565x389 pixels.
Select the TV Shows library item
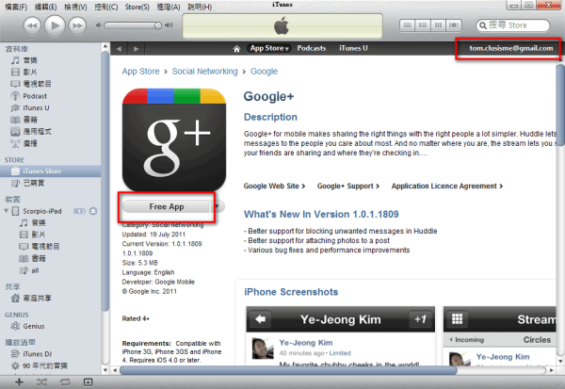(30, 84)
